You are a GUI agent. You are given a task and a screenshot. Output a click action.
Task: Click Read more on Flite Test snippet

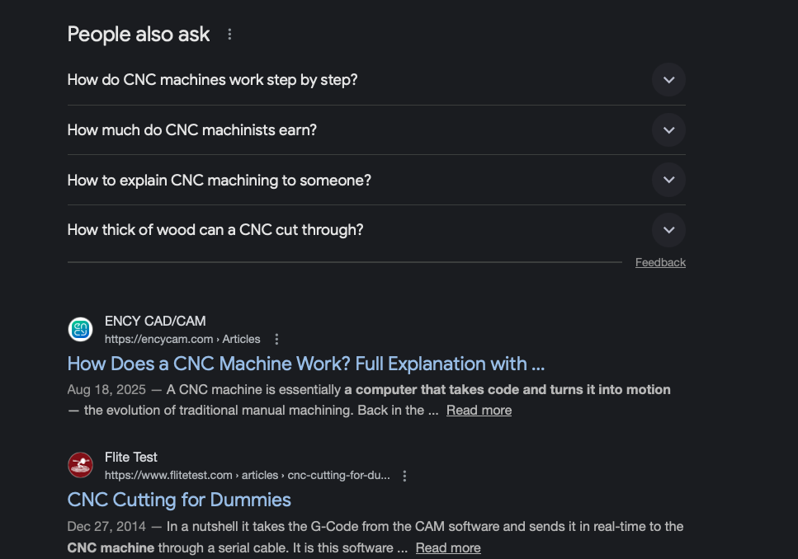click(447, 547)
